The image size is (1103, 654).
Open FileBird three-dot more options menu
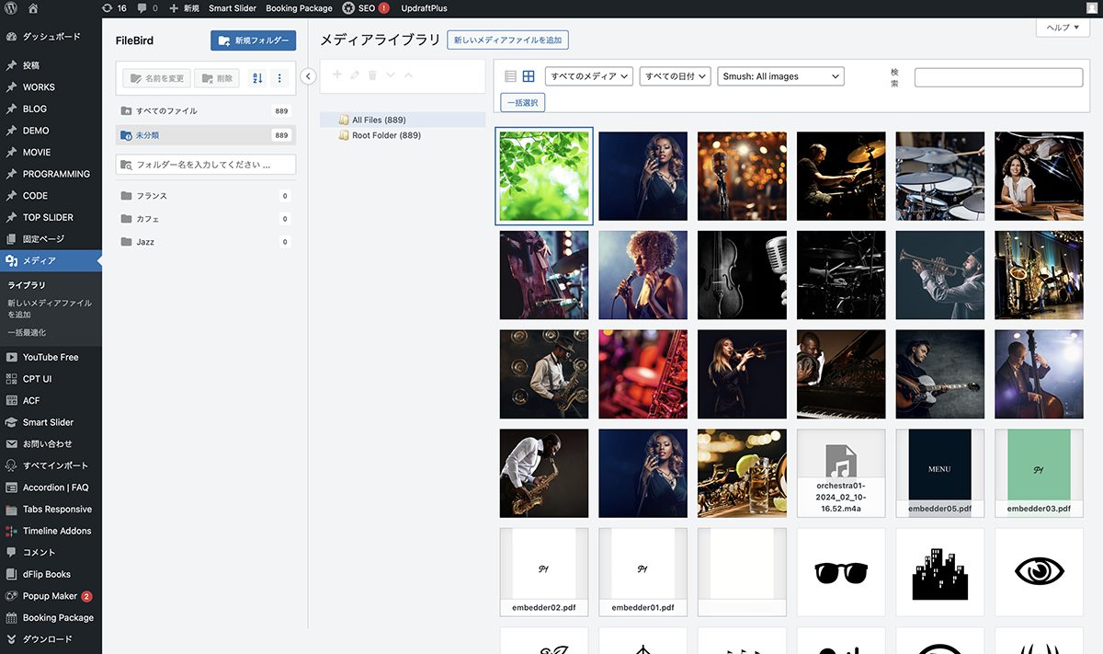click(279, 78)
